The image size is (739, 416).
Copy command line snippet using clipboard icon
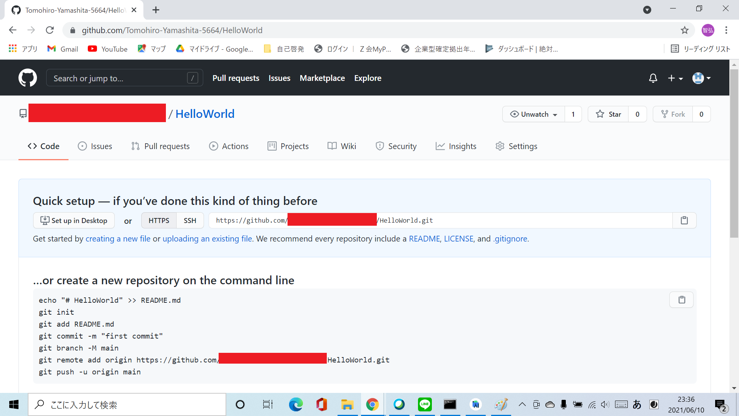681,300
